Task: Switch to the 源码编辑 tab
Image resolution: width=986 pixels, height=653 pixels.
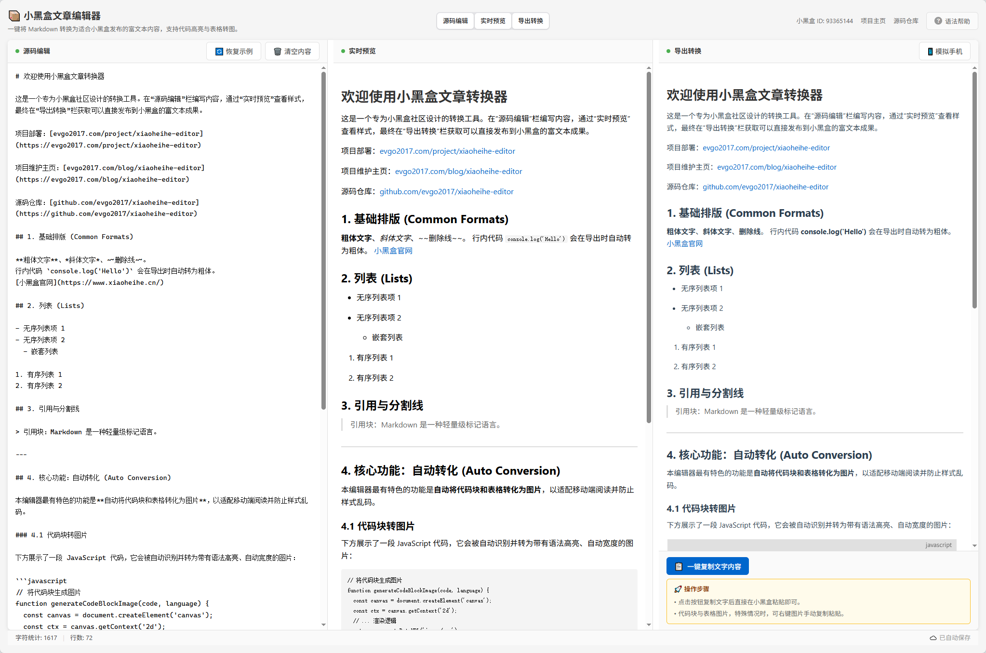Action: [454, 21]
